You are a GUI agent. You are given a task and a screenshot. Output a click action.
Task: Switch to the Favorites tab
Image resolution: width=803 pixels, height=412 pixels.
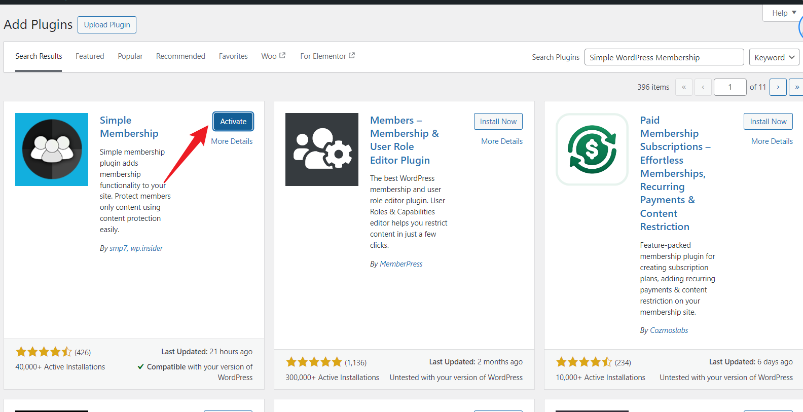pyautogui.click(x=233, y=56)
